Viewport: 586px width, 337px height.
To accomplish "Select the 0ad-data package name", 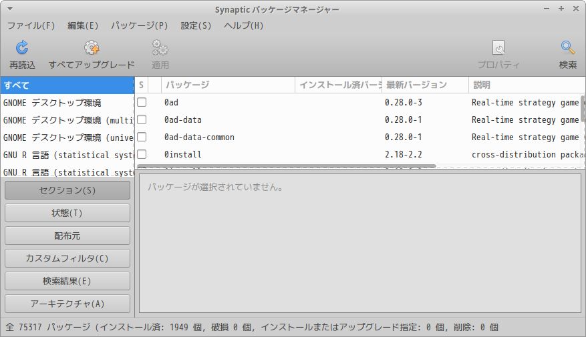I will (x=183, y=120).
